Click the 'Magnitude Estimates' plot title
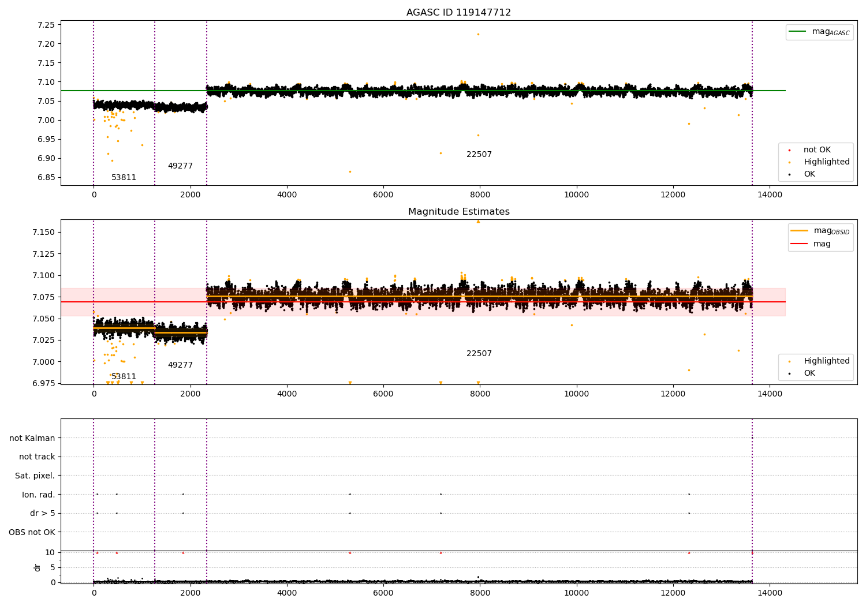This screenshot has width=866, height=606. pyautogui.click(x=458, y=212)
